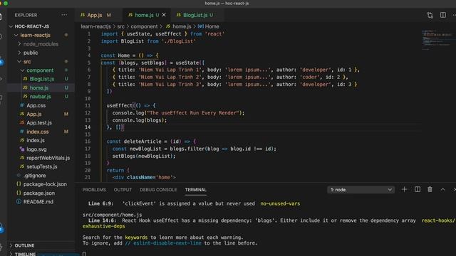Screen dimensions: 456x256
Task: Click 'no-unused-vars' in the terminal output
Action: tap(280, 204)
